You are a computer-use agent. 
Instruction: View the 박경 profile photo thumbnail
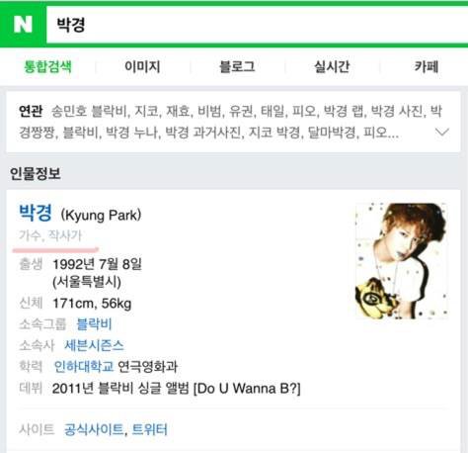click(401, 261)
